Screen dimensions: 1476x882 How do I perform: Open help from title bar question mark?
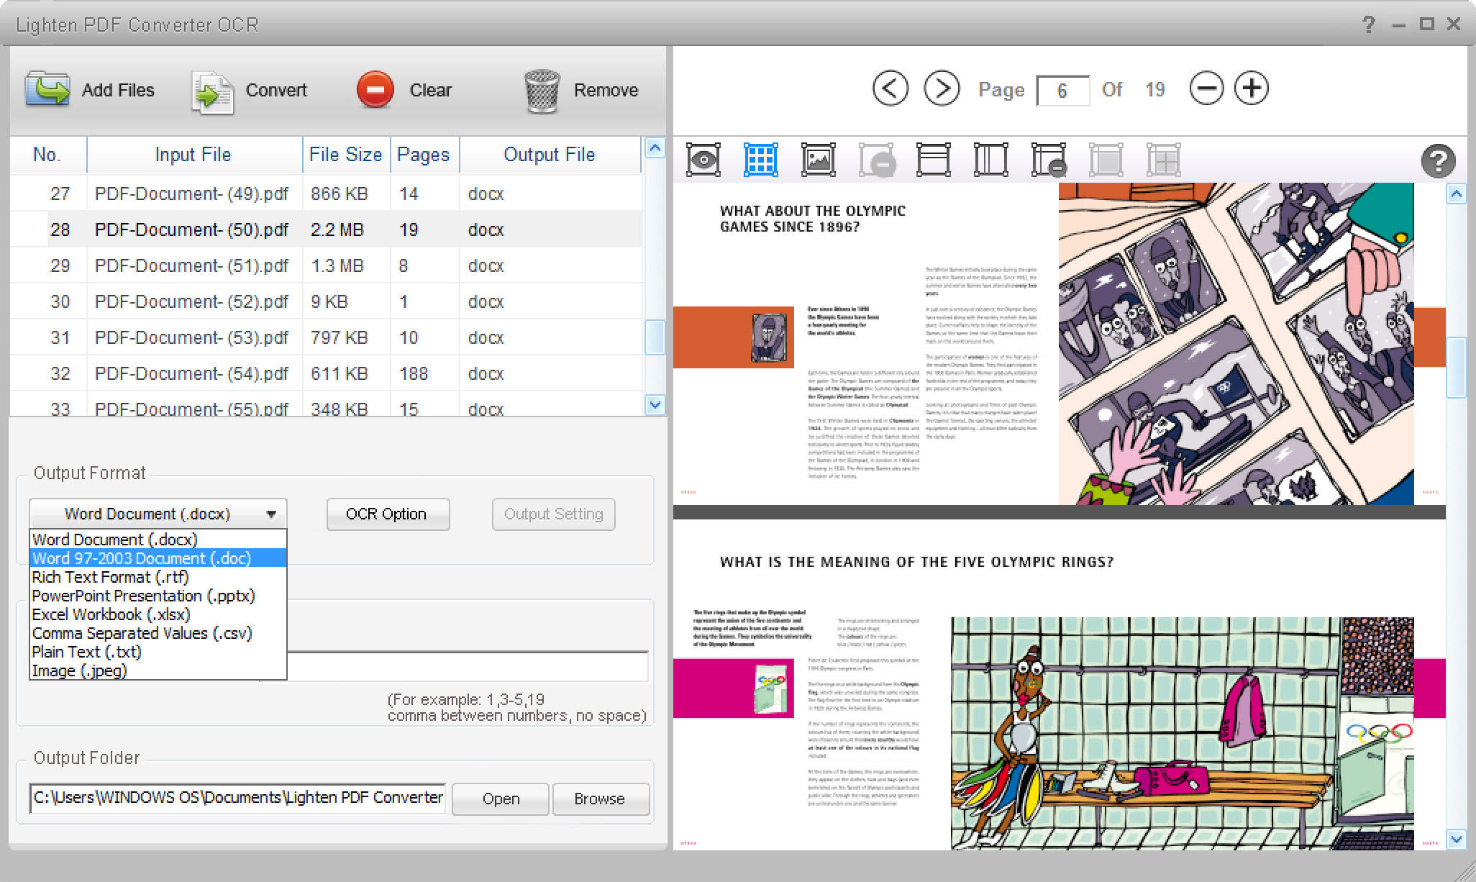coord(1368,24)
